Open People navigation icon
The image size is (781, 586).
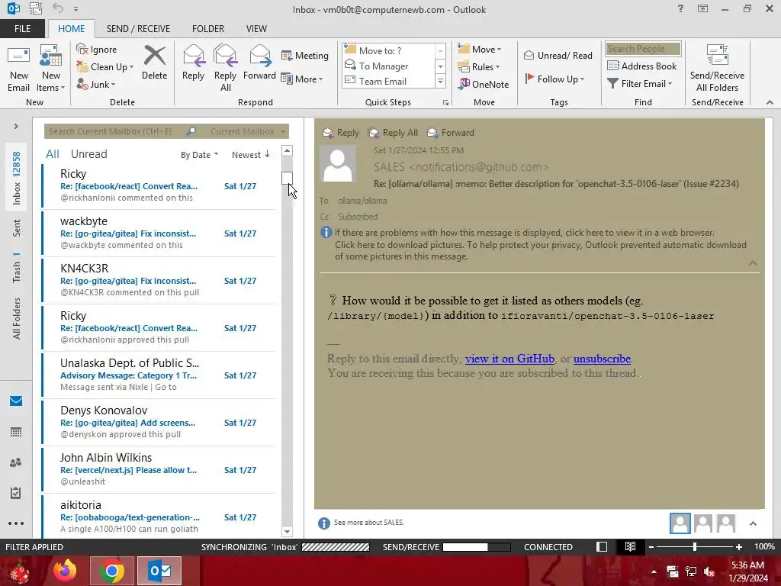click(16, 462)
